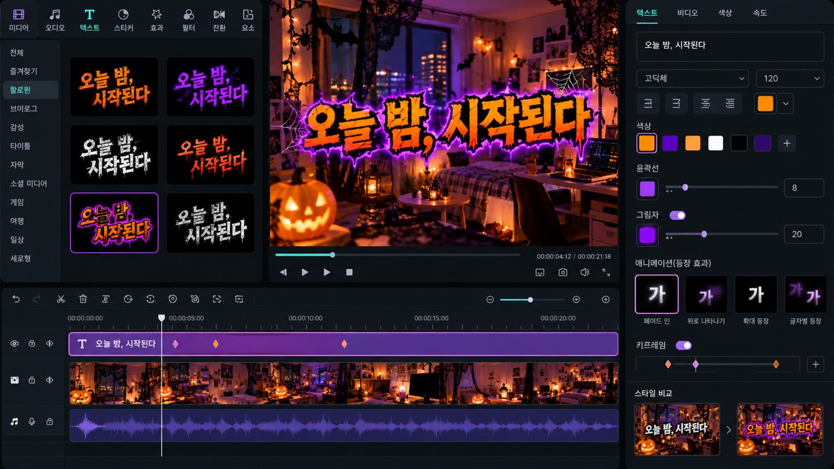Lock the video track

coord(32,380)
